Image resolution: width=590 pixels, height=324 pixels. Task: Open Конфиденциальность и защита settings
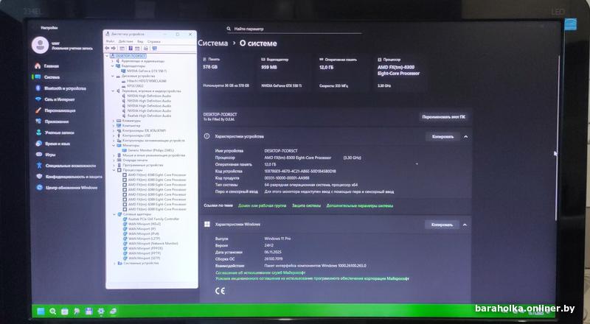tap(69, 177)
